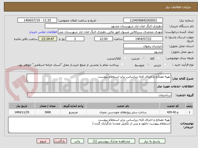Click the unit cell مترمربع

click(x=73, y=112)
